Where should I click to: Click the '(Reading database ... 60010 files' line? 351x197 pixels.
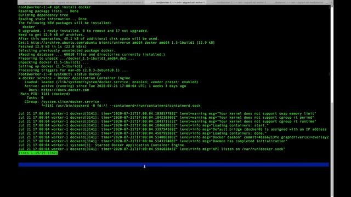click(x=92, y=55)
